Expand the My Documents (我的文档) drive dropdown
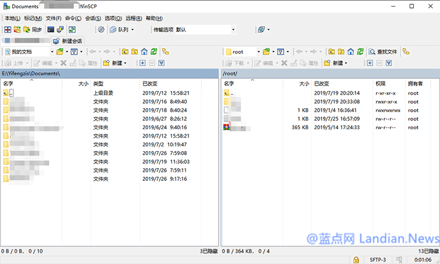This screenshot has width=440, height=264. point(51,52)
